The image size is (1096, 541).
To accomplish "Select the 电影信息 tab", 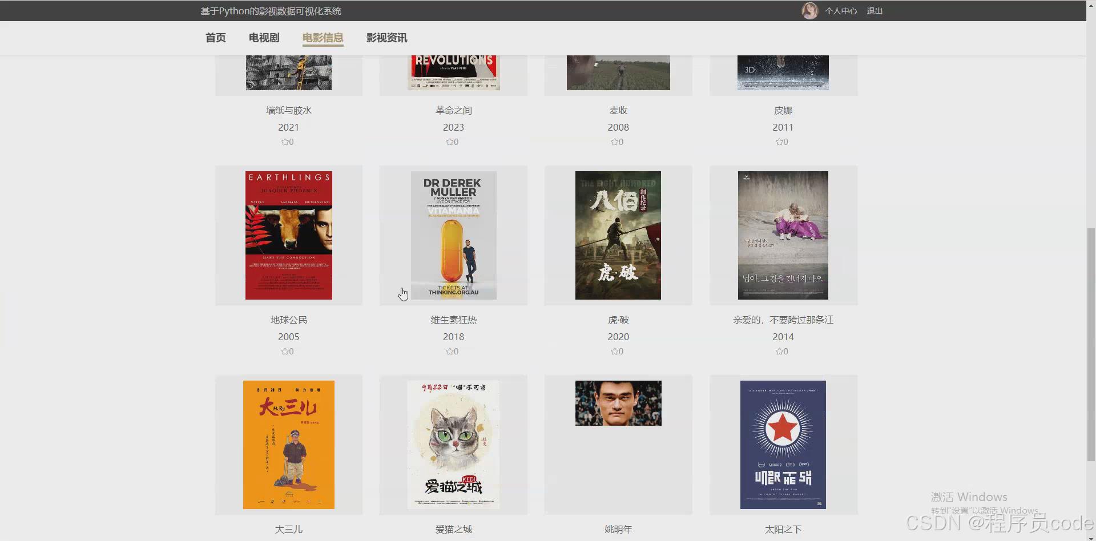I will [x=323, y=38].
